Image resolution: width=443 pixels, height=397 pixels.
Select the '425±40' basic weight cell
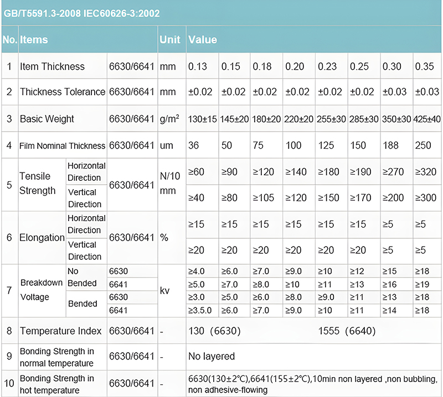[x=426, y=119]
